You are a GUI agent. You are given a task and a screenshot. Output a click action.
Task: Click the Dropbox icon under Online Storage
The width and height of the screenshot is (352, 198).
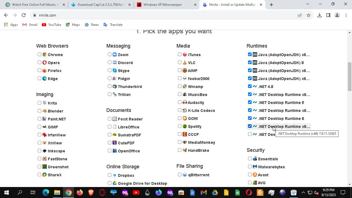tap(115, 175)
